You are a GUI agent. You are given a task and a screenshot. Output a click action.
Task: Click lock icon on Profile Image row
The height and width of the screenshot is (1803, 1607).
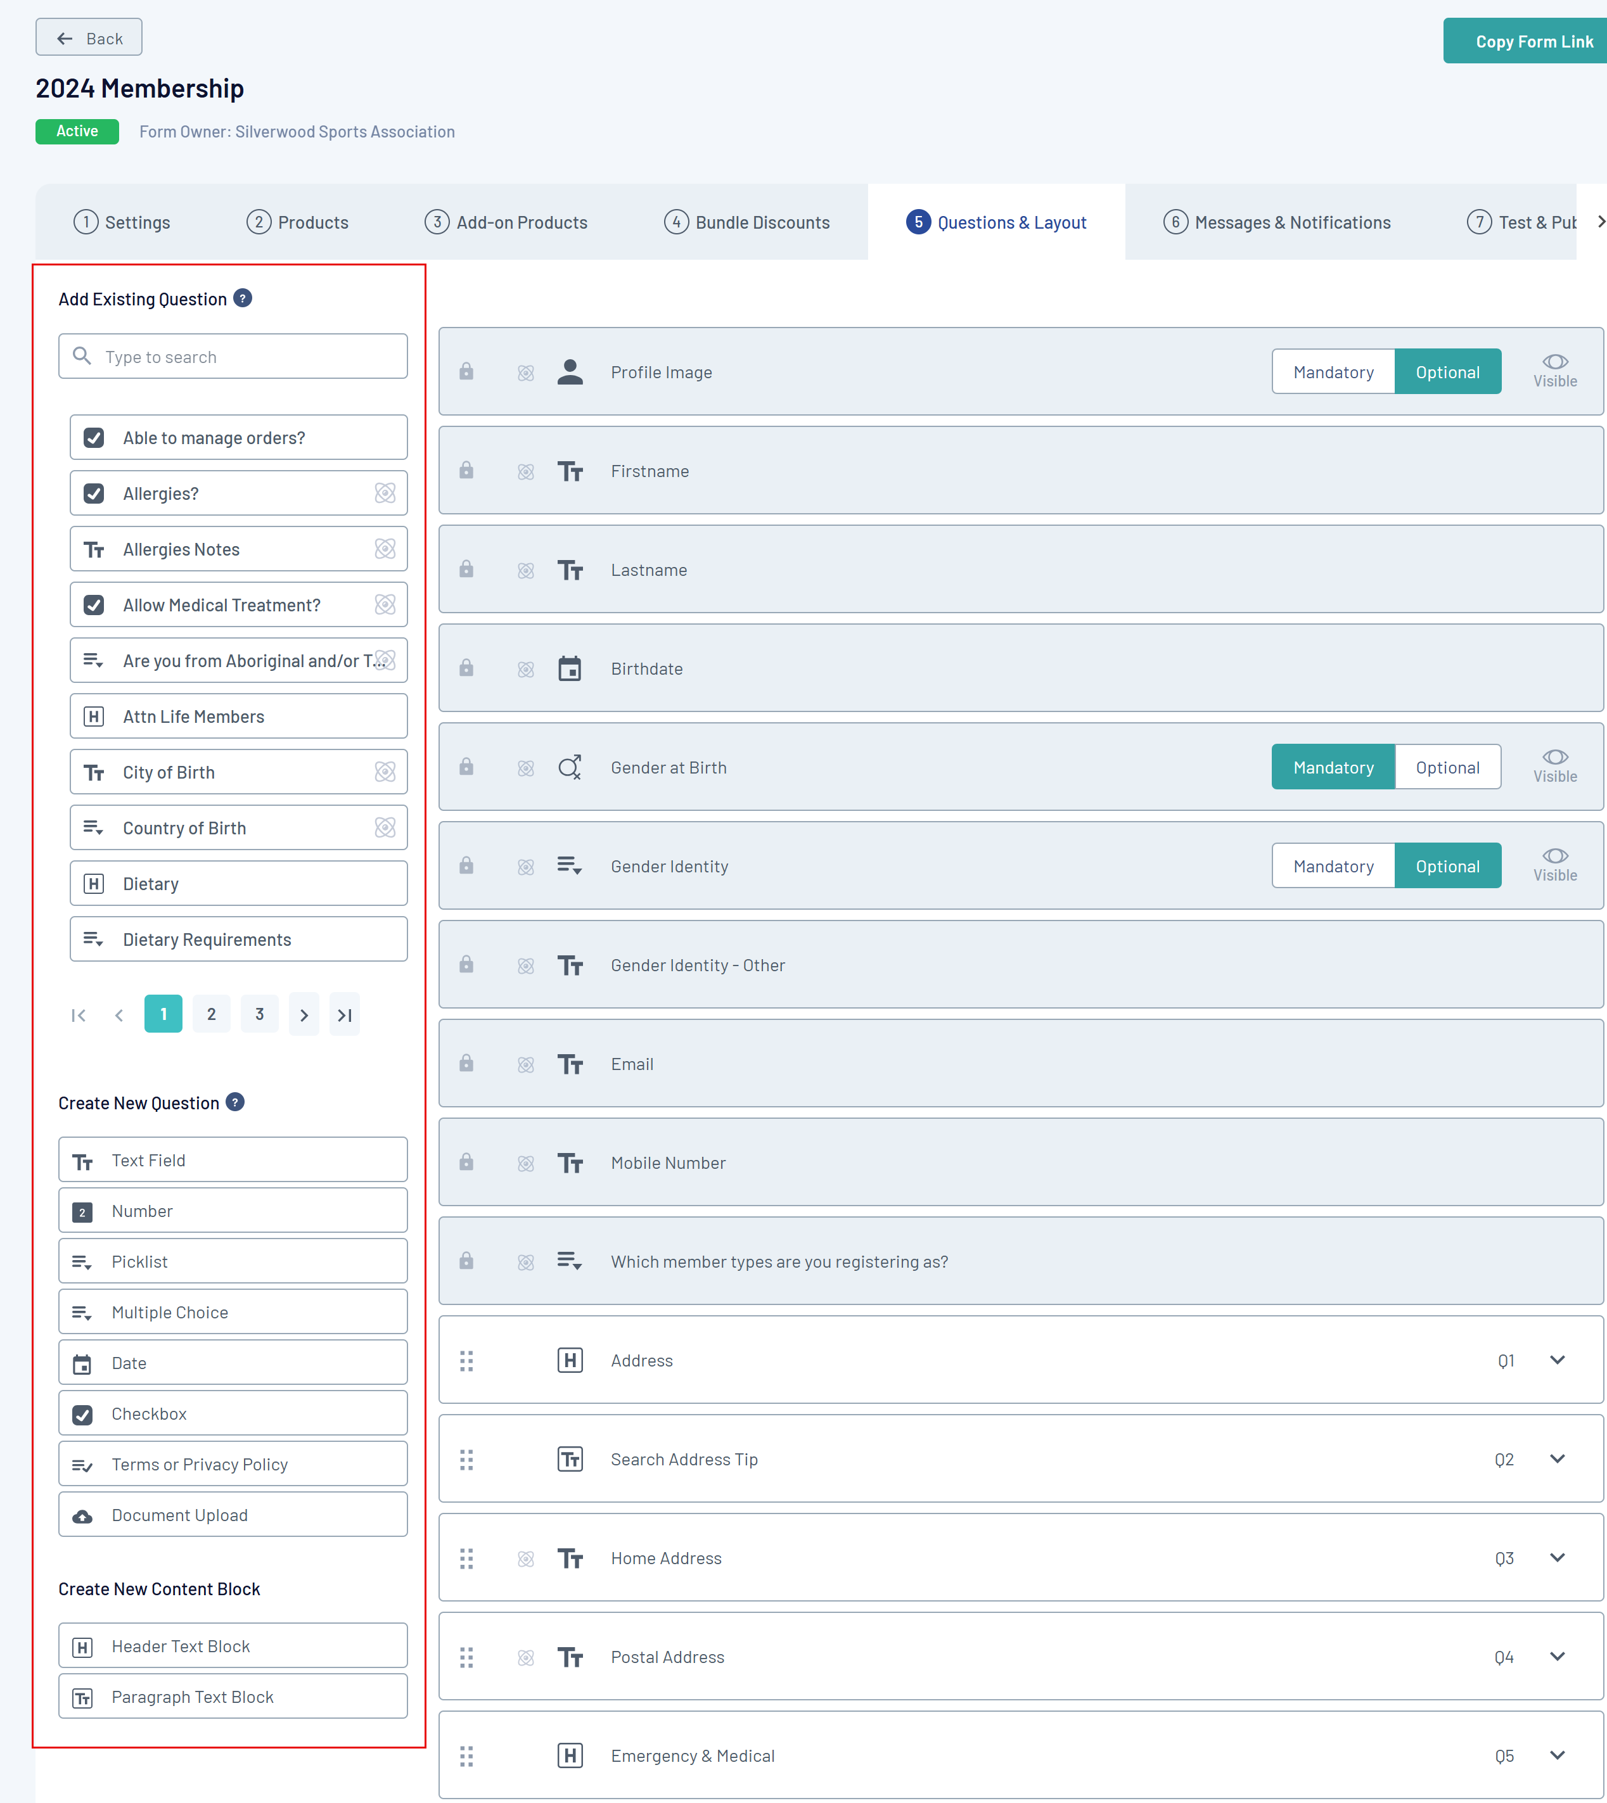[466, 371]
